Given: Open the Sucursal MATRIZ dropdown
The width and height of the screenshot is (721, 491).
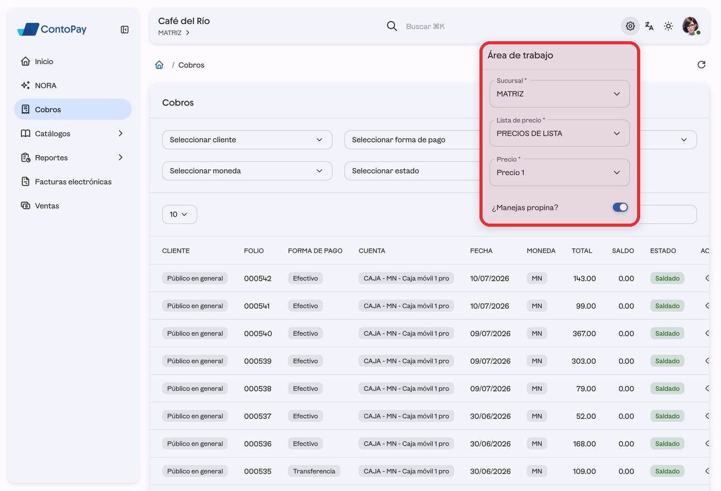Looking at the screenshot, I should [x=559, y=94].
